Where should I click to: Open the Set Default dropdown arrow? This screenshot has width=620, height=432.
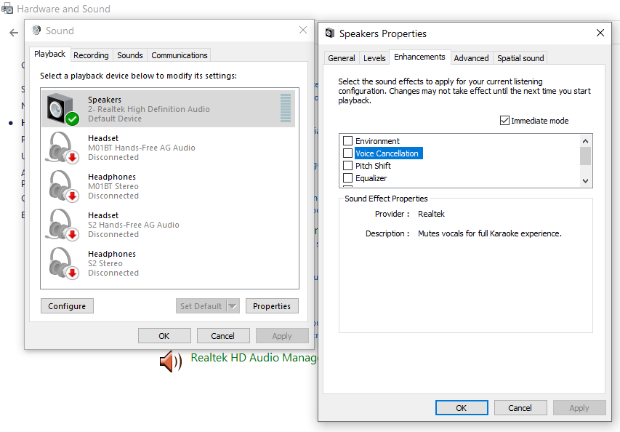click(x=233, y=306)
